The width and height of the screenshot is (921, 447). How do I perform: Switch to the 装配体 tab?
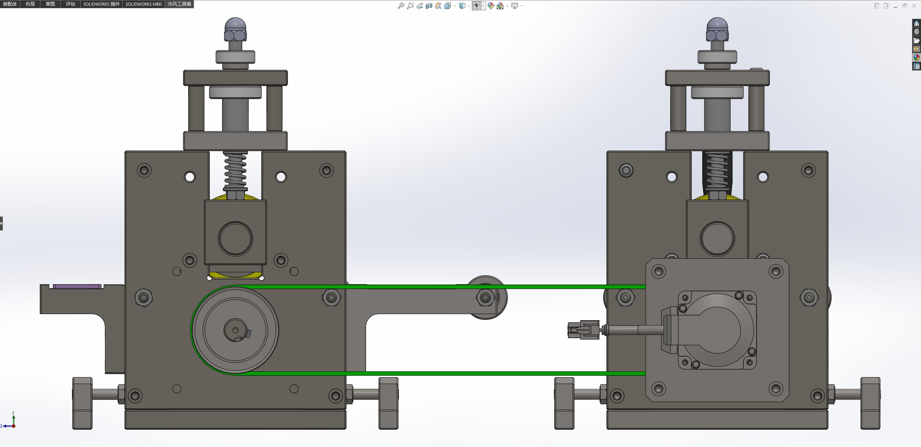(10, 4)
